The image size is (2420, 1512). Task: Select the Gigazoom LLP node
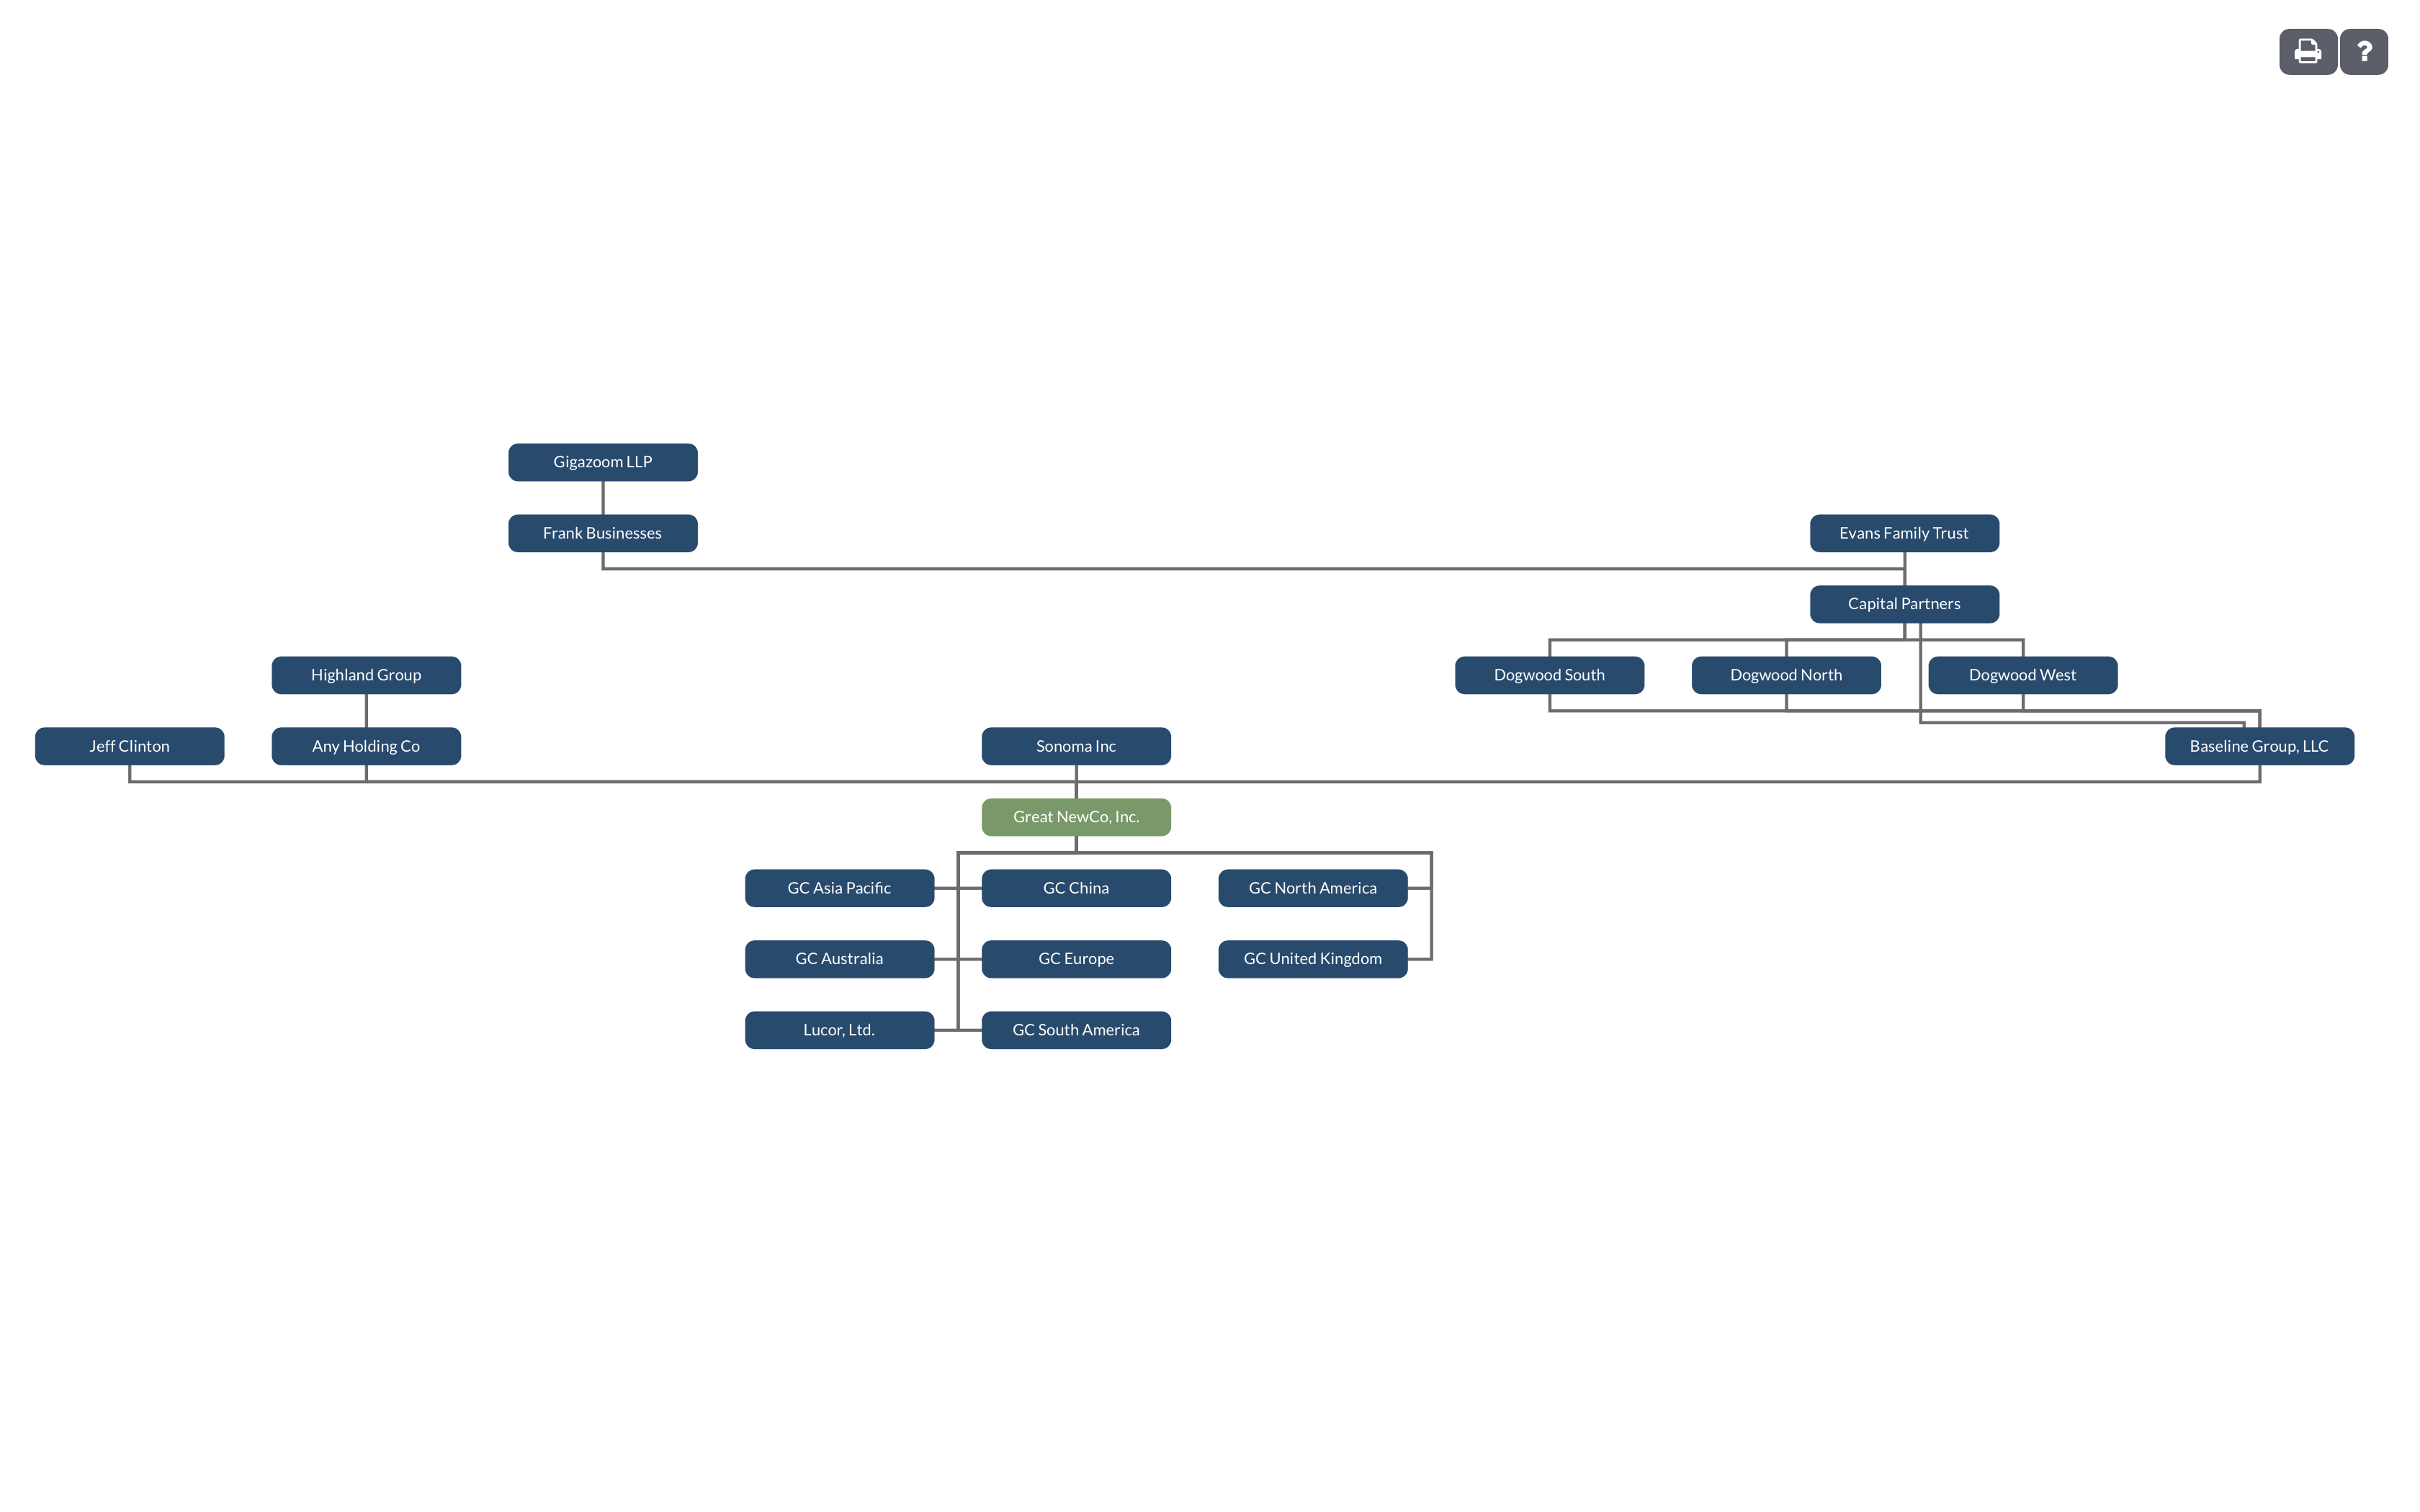(601, 462)
